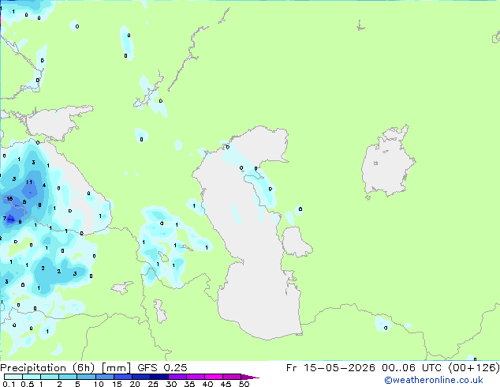Click the map value '16'
This screenshot has height=387, width=500.
[x=9, y=198]
